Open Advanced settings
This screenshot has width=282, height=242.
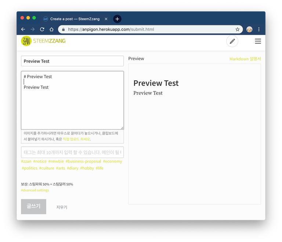pyautogui.click(x=35, y=190)
